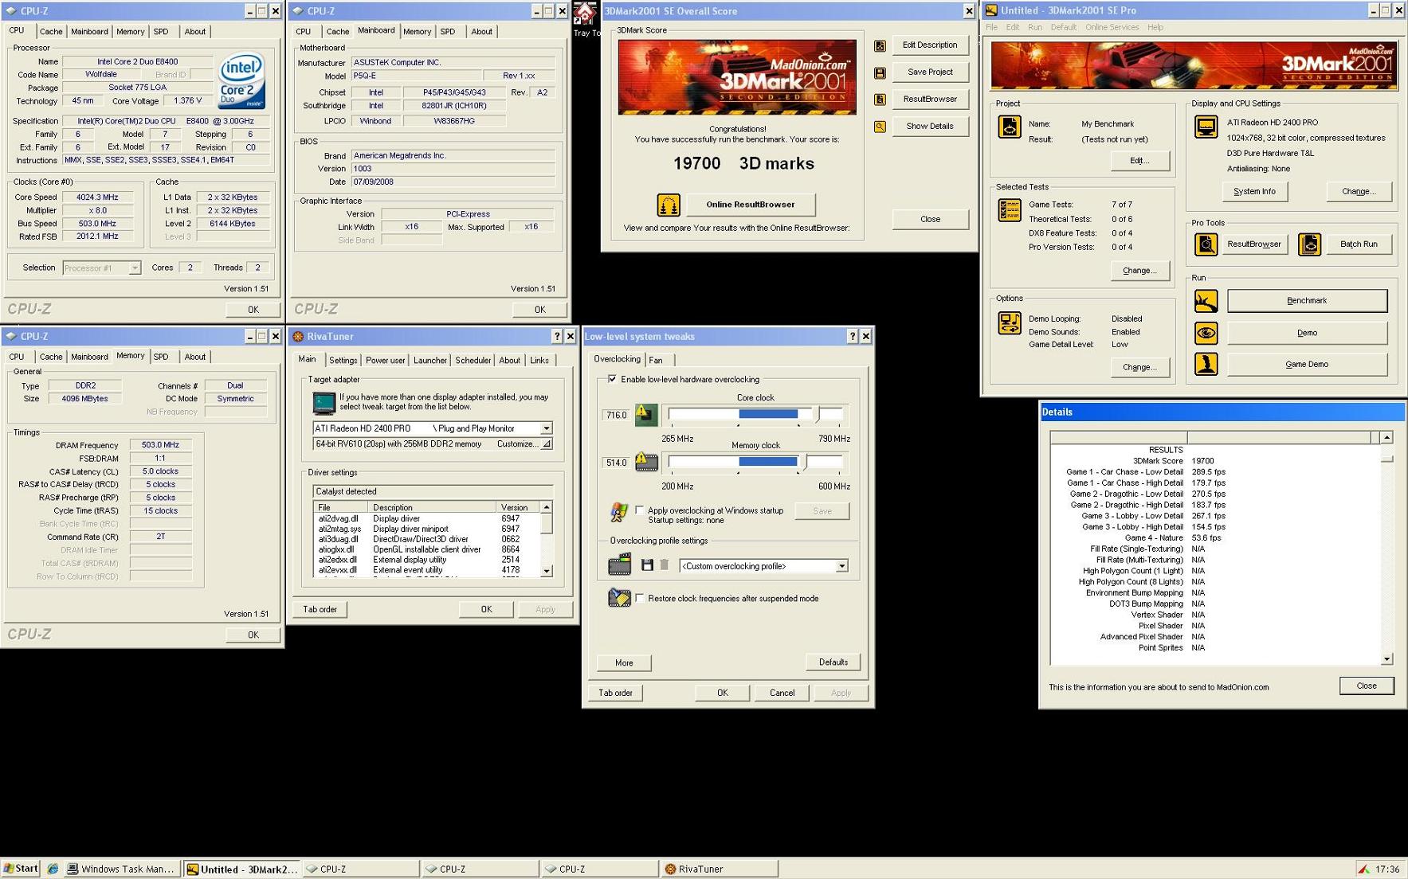Click the Edit button in Project section
The width and height of the screenshot is (1408, 879).
click(x=1139, y=160)
